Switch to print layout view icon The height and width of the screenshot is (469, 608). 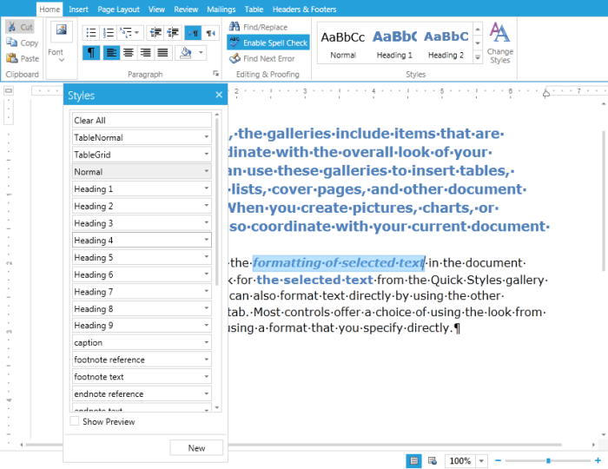point(413,461)
